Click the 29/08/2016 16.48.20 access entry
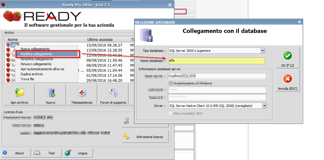 (104, 80)
